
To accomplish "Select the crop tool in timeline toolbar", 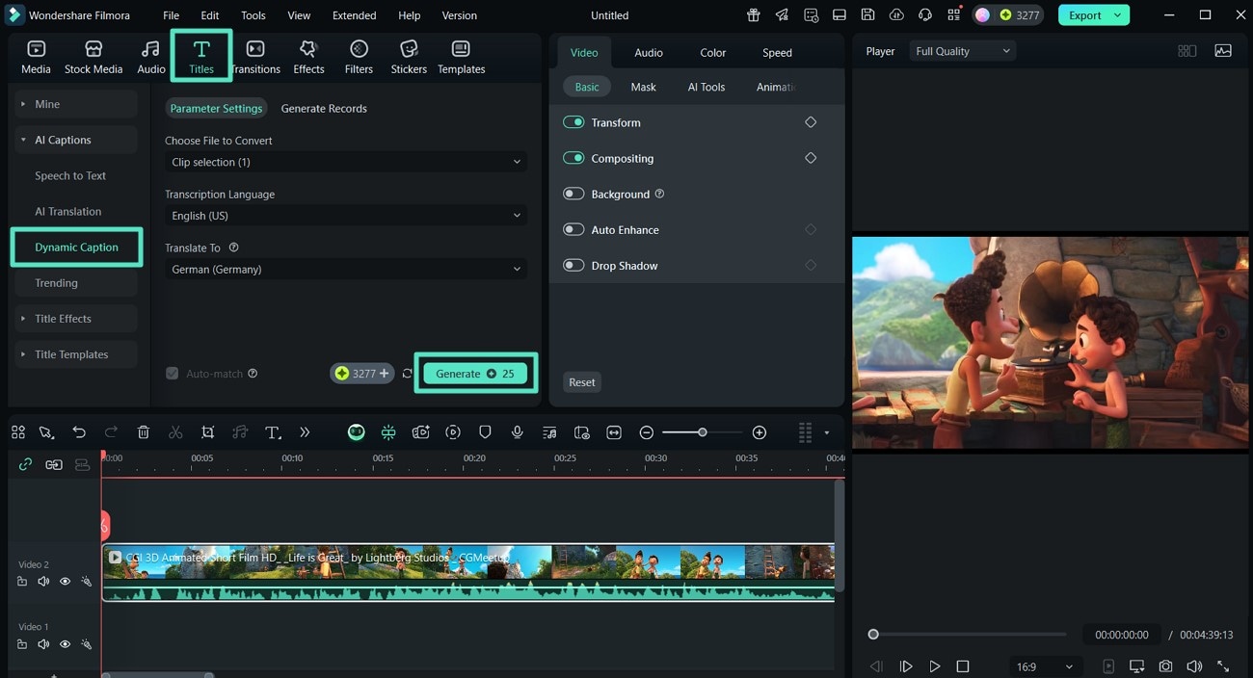I will click(x=207, y=432).
